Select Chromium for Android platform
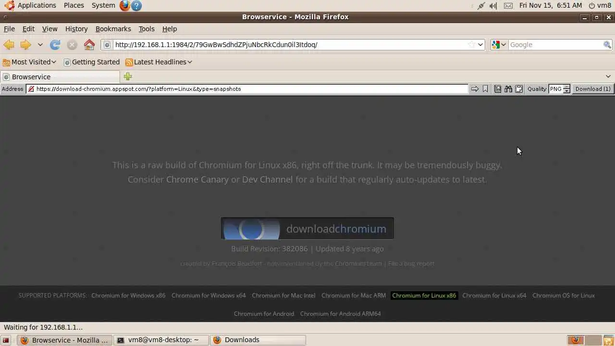615x346 pixels. (x=264, y=314)
